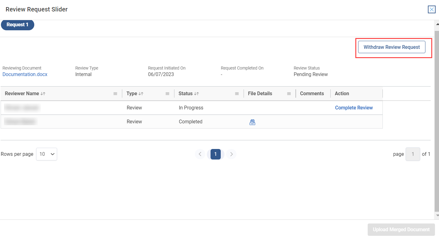
Task: Open file details icon for completed review
Action: click(x=252, y=122)
